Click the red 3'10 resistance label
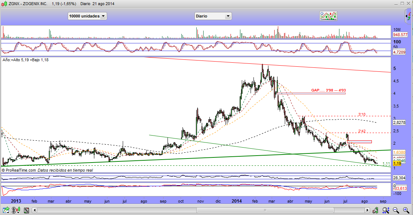Screen dimensions: 413x215 click(362, 114)
